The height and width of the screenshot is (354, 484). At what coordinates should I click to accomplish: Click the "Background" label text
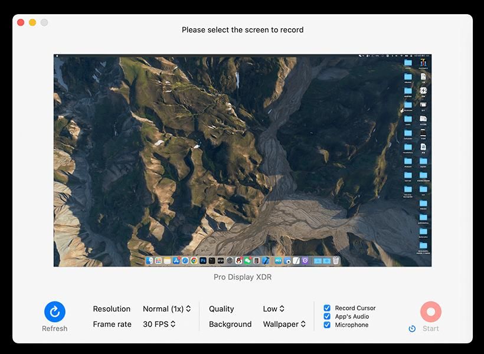(x=230, y=324)
